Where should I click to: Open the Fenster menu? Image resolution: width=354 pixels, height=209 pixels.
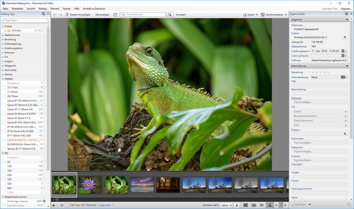coord(67,9)
